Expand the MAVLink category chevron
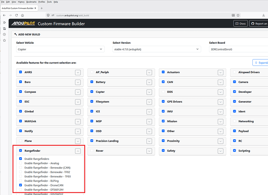This screenshot has width=268, height=195. (78, 122)
